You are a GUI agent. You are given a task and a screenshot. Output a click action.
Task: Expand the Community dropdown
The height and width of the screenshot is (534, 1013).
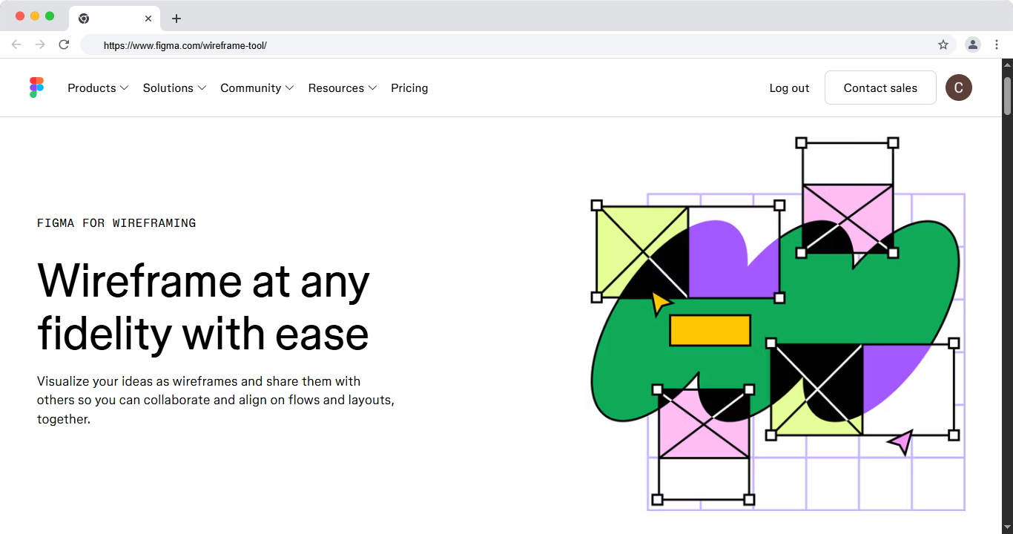[257, 88]
